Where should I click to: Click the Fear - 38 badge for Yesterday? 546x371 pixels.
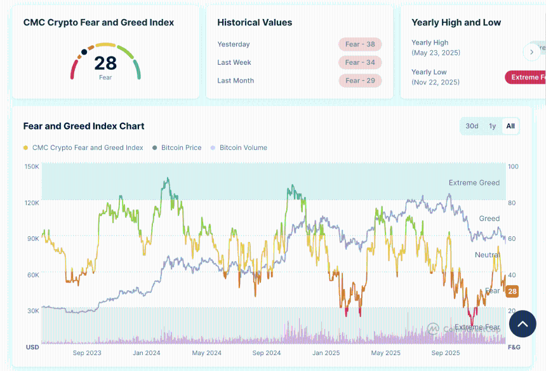click(x=360, y=44)
